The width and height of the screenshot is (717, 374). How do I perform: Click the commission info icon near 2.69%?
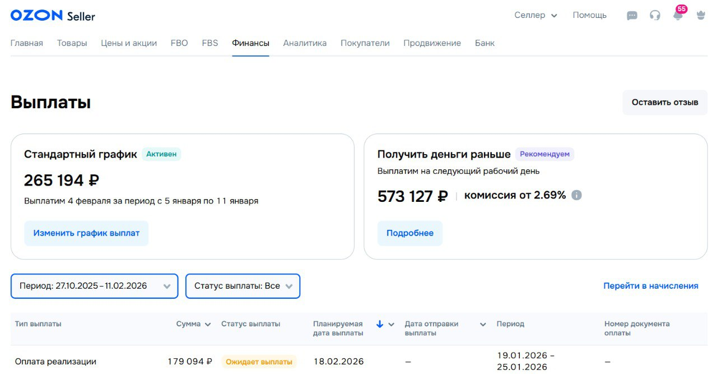tap(578, 195)
